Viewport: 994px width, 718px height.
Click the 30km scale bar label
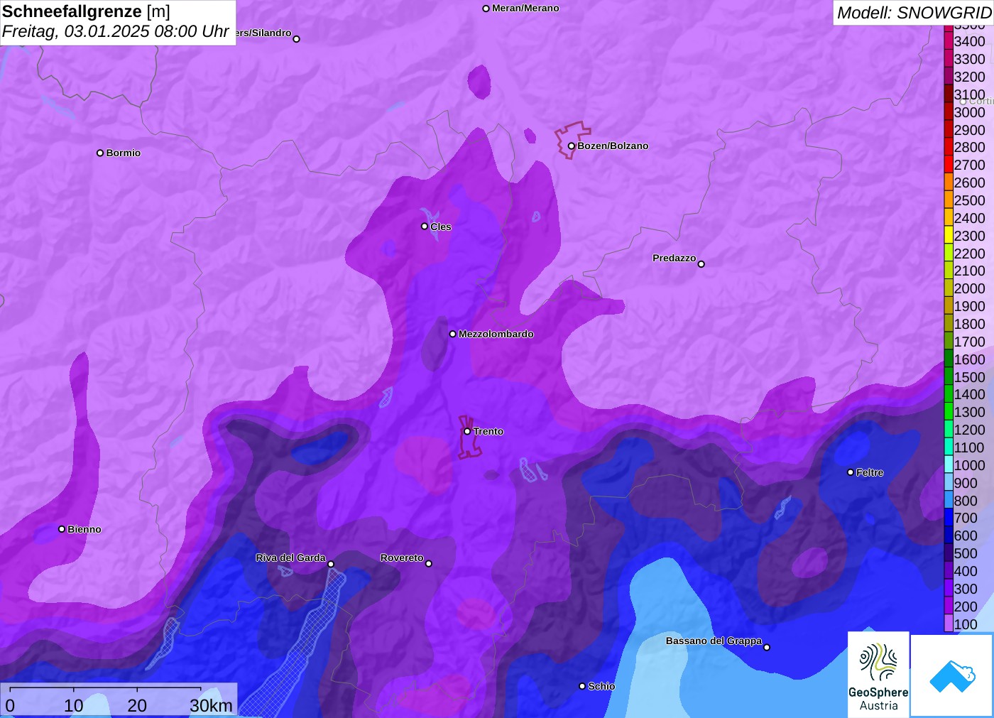pyautogui.click(x=211, y=706)
